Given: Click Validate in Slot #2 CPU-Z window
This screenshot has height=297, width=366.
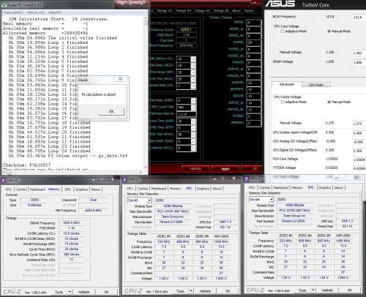Looking at the screenshot, I should click(205, 291).
